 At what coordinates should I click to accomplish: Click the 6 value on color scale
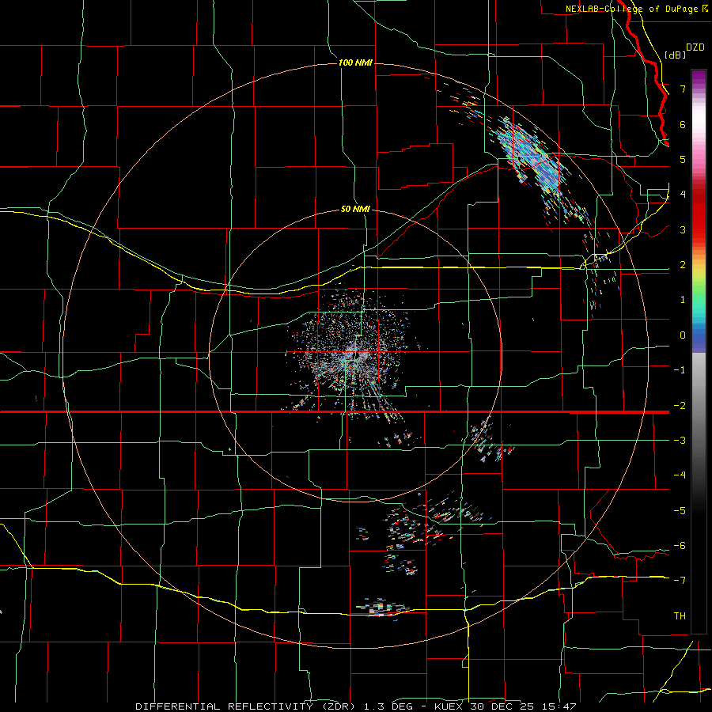coord(683,124)
